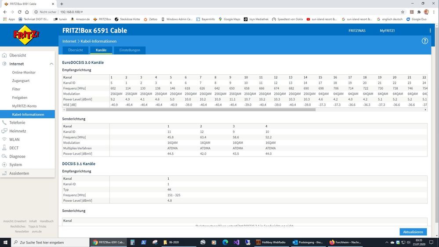Open the Chrome profile avatar

[x=426, y=12]
